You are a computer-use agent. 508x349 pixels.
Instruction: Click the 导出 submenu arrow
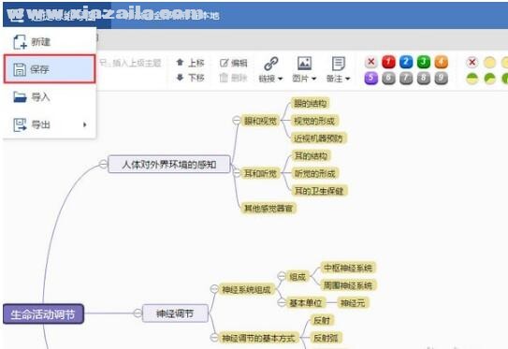84,124
